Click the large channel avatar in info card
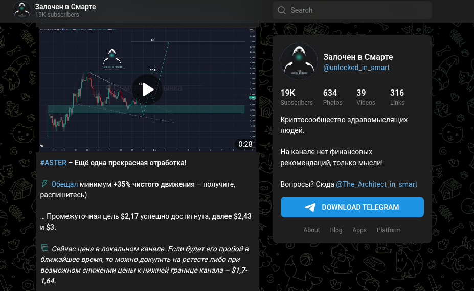Screen dimensions: 474x291 click(x=299, y=61)
